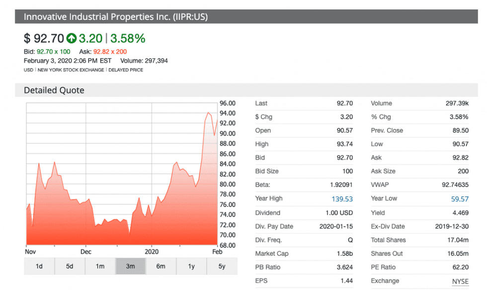Click the NYSE exchange link
The image size is (487, 296).
(460, 281)
